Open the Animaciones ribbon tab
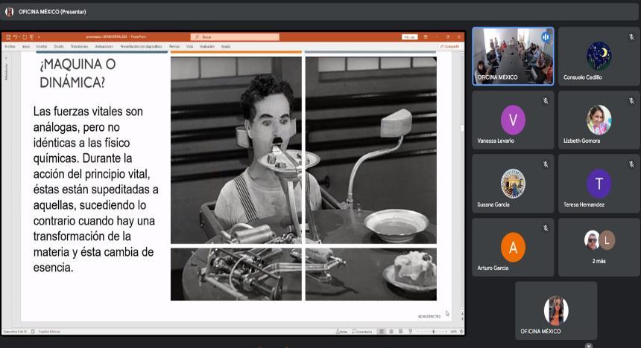 point(104,47)
